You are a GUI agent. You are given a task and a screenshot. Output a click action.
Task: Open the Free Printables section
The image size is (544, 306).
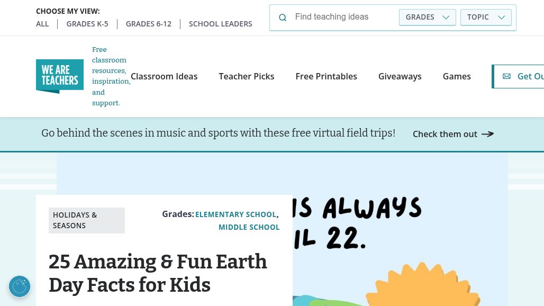326,76
